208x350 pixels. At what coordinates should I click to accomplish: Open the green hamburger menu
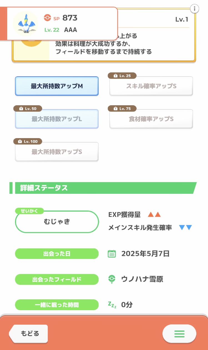[x=179, y=334]
